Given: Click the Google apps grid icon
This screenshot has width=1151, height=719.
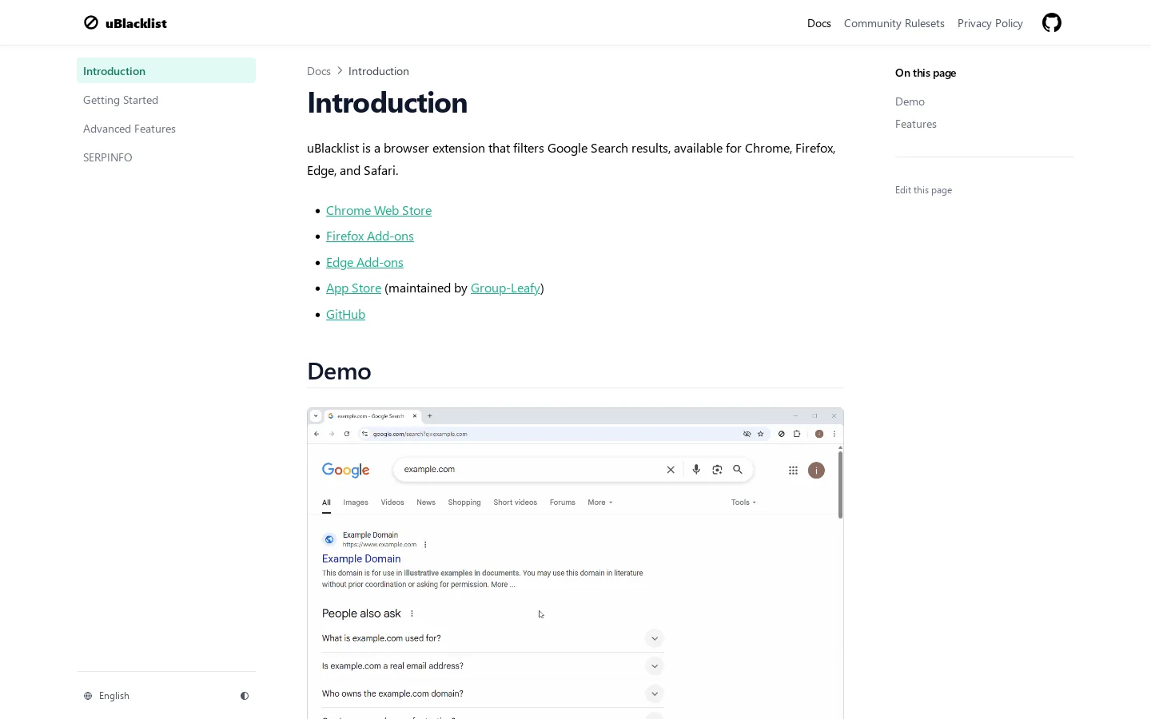Looking at the screenshot, I should point(793,471).
